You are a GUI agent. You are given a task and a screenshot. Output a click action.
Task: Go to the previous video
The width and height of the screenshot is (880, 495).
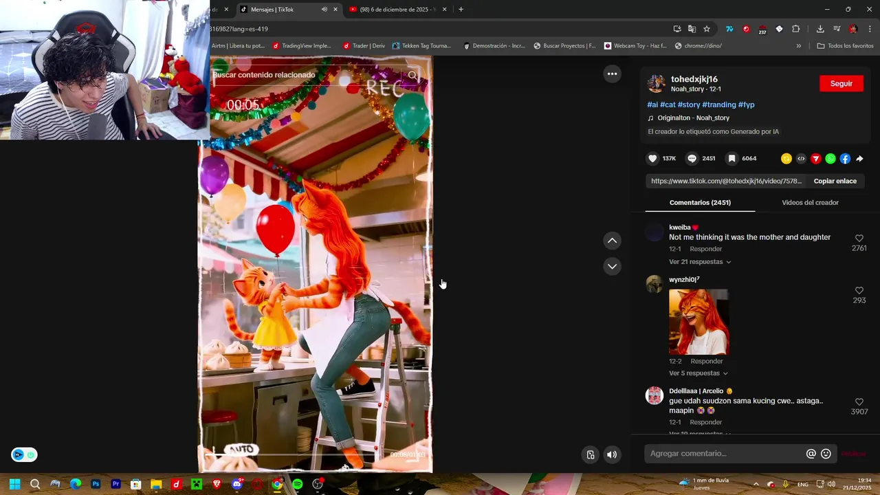tap(612, 241)
